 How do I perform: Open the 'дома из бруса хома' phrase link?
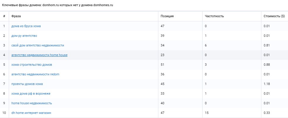(26, 26)
